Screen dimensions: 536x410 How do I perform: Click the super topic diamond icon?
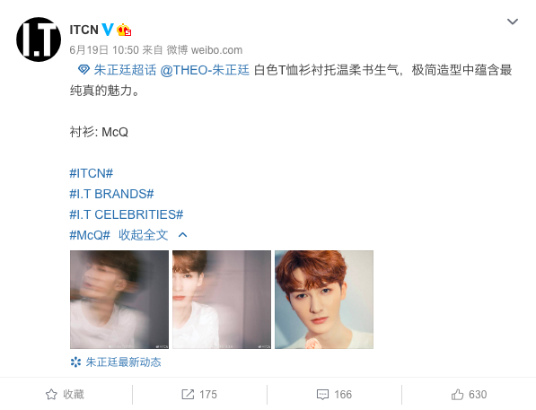pyautogui.click(x=83, y=70)
